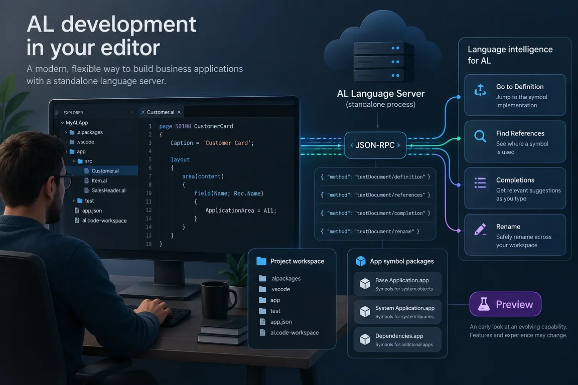The width and height of the screenshot is (578, 385).
Task: Click the 'AL Language Server' label
Action: tap(381, 94)
